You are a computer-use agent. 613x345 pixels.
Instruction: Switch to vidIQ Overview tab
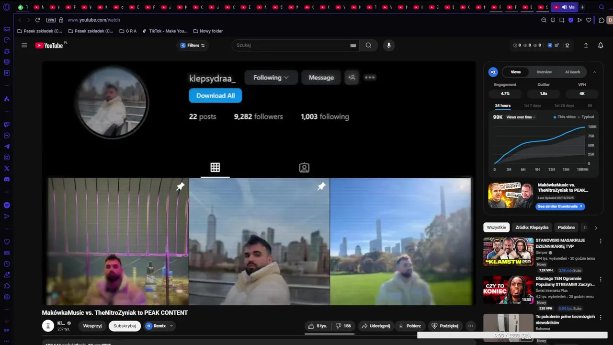tap(544, 72)
